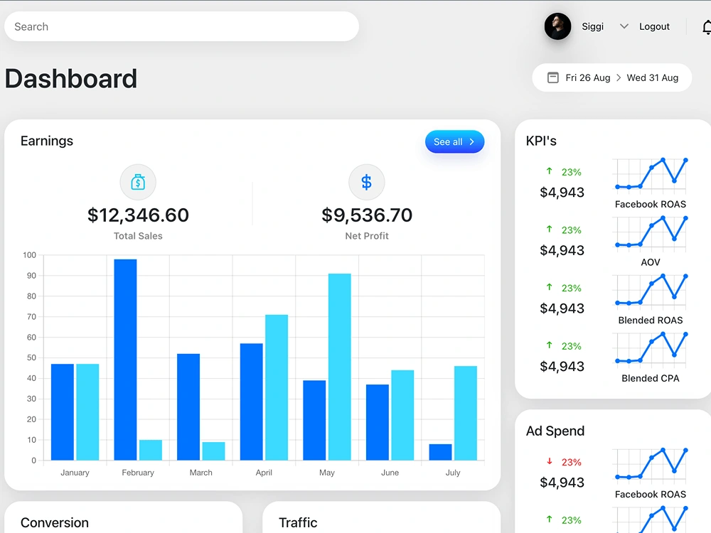
Task: Click the June light blue bar
Action: (402, 415)
